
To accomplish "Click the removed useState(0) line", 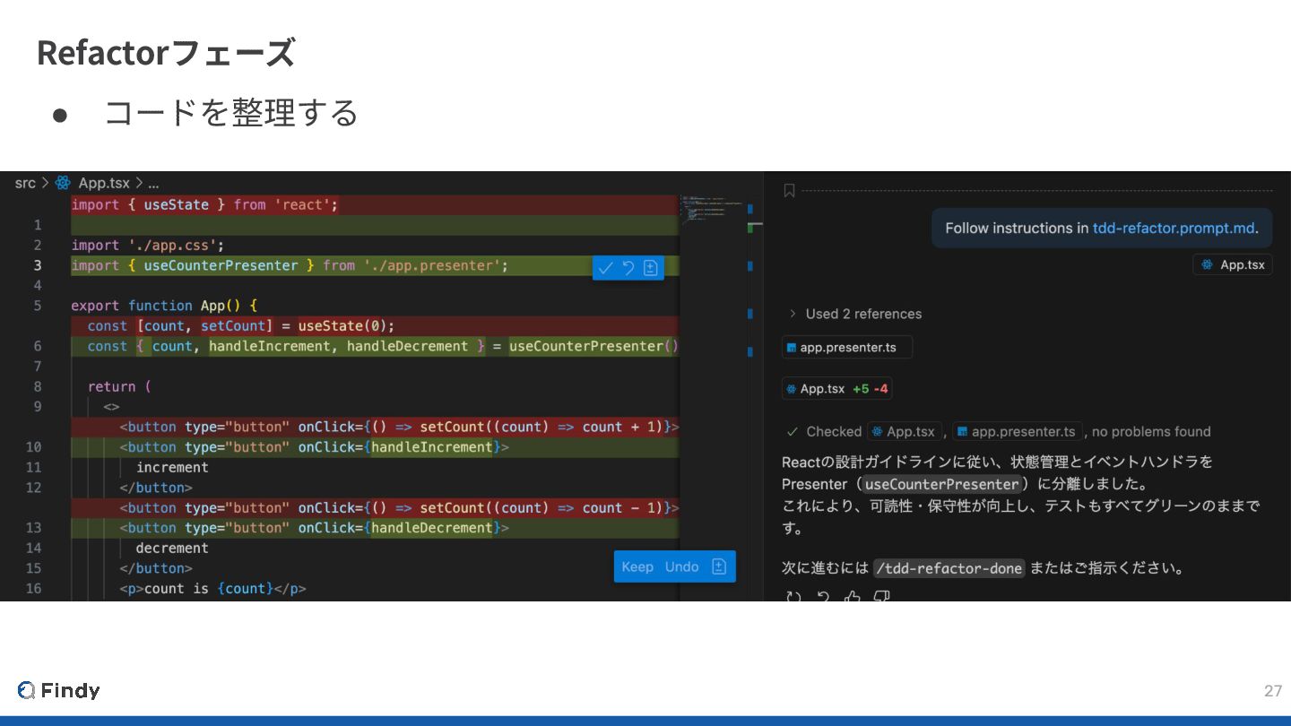I will (x=375, y=325).
